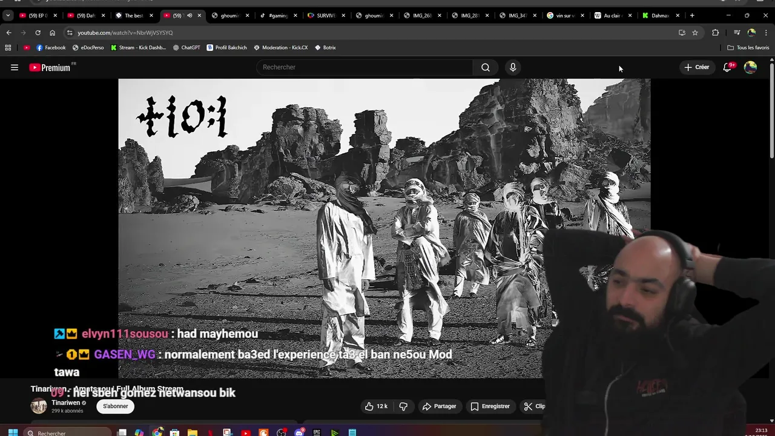
Task: Open a new browser tab
Action: [x=692, y=16]
